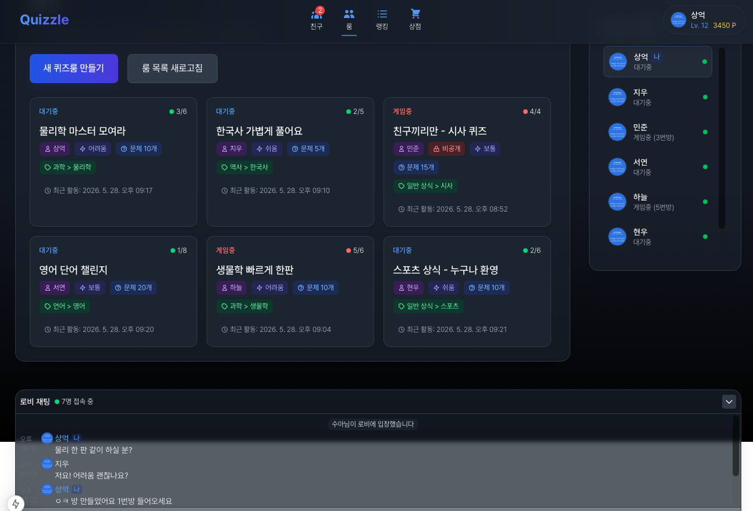This screenshot has width=753, height=511.
Task: Click 과학 > 물리학 category tag
Action: point(68,167)
